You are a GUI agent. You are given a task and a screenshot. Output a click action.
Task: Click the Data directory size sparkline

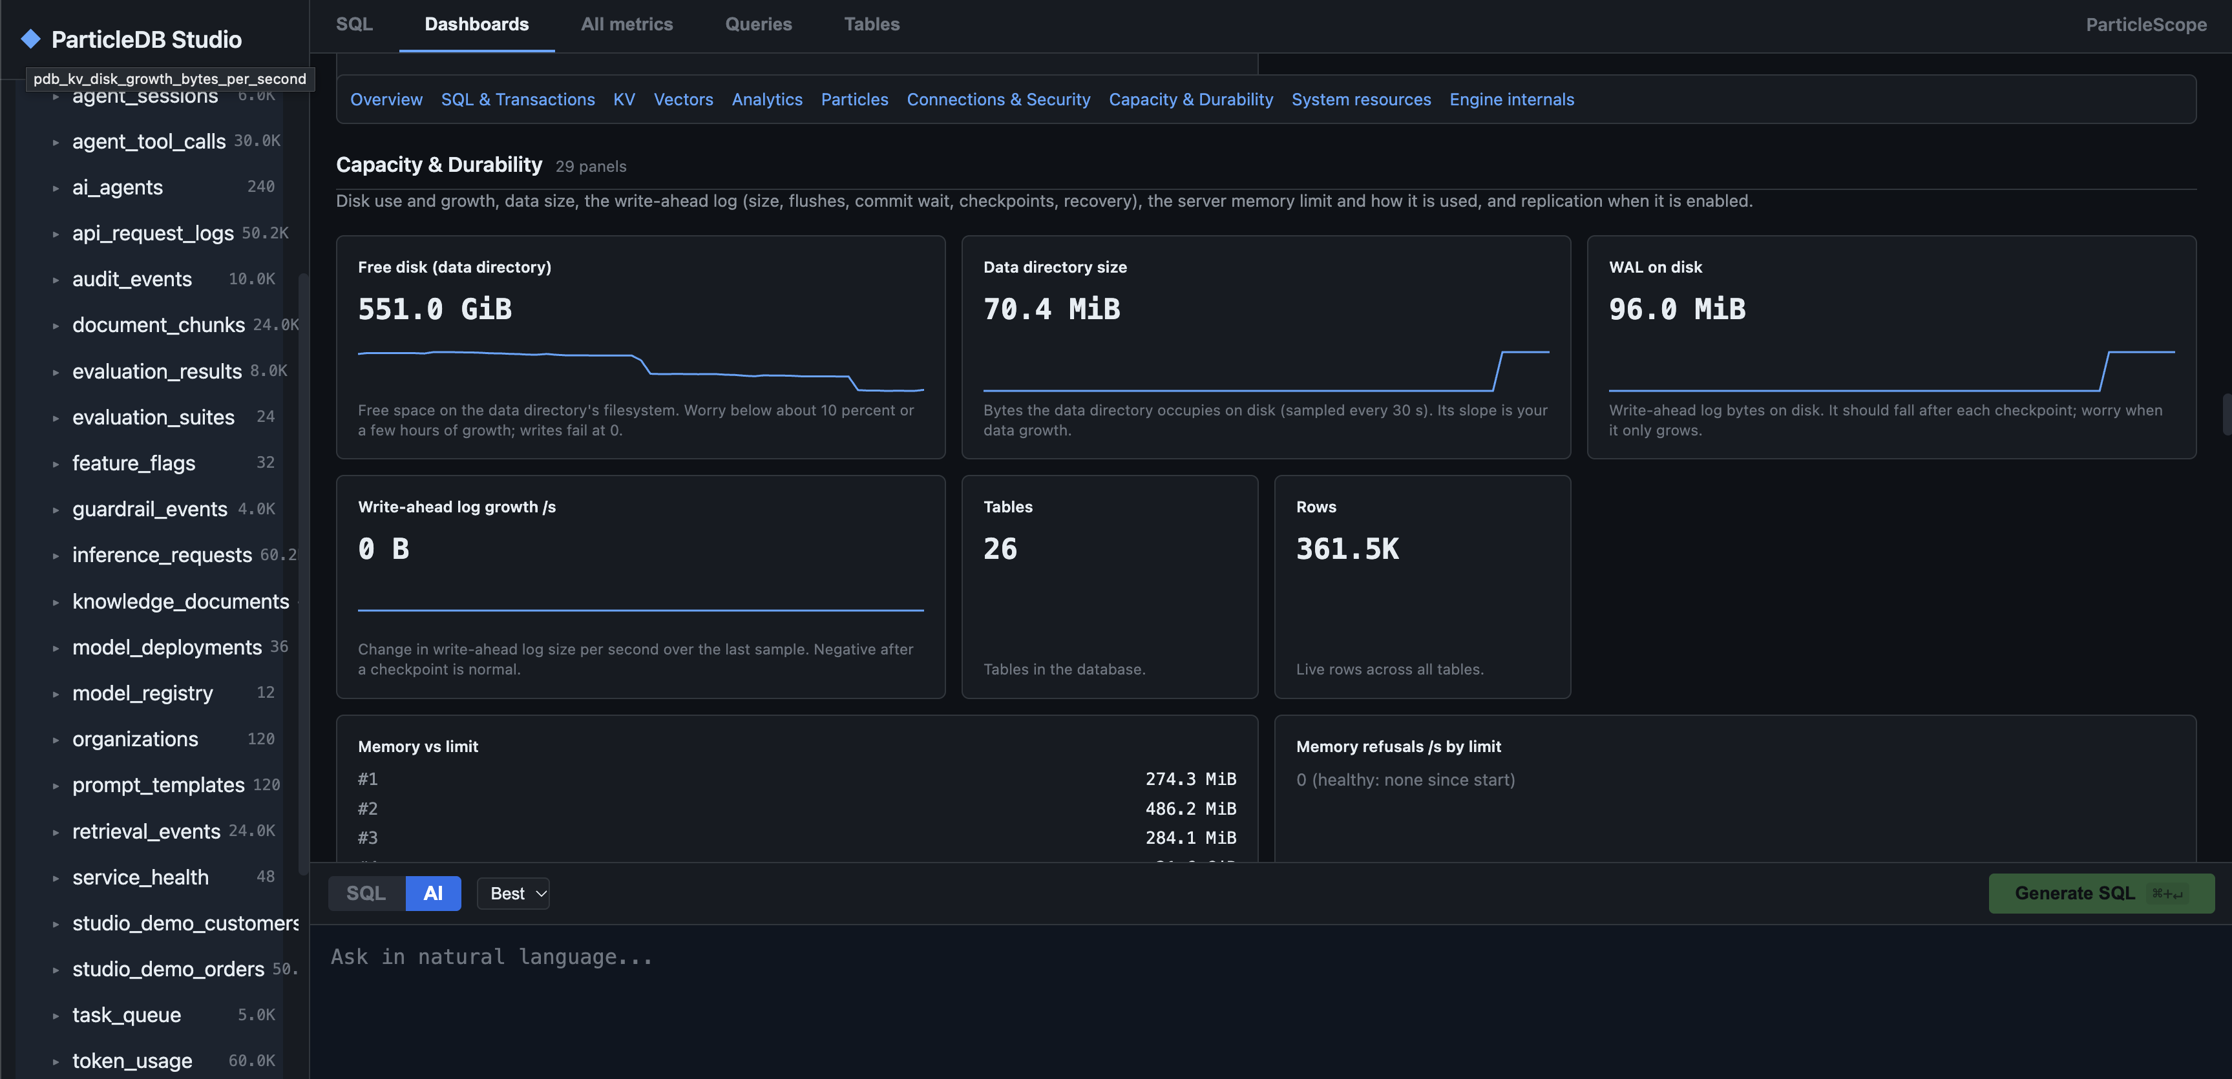[x=1266, y=371]
